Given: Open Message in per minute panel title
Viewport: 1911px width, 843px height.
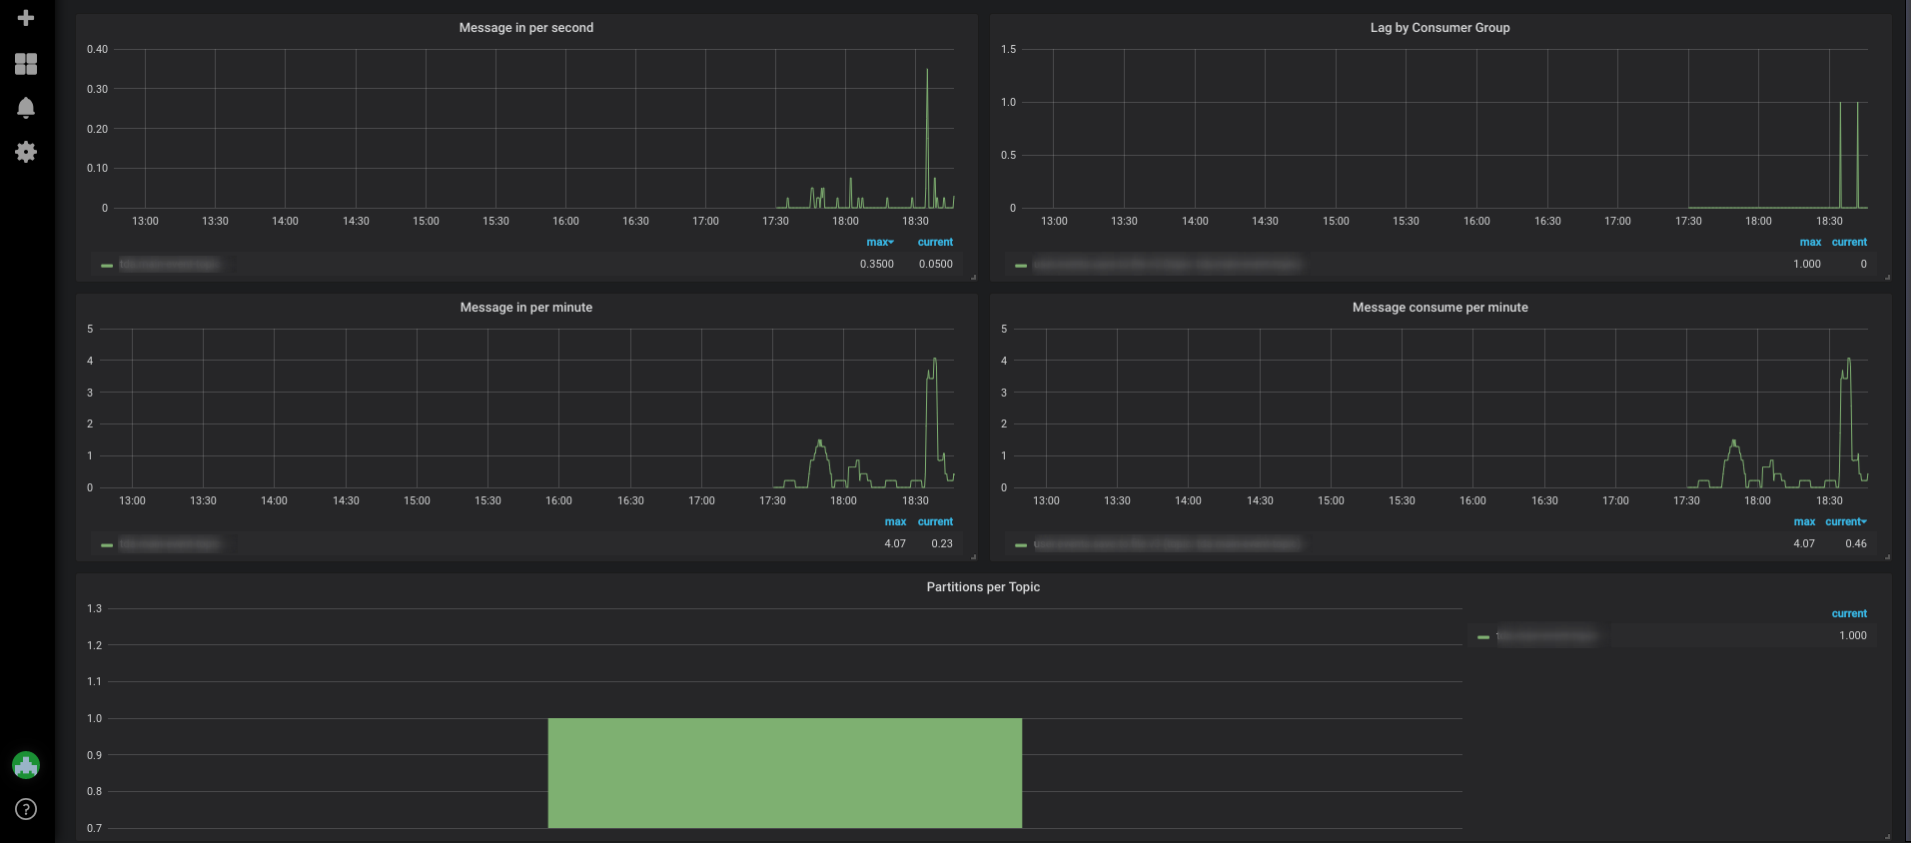Looking at the screenshot, I should 526,308.
